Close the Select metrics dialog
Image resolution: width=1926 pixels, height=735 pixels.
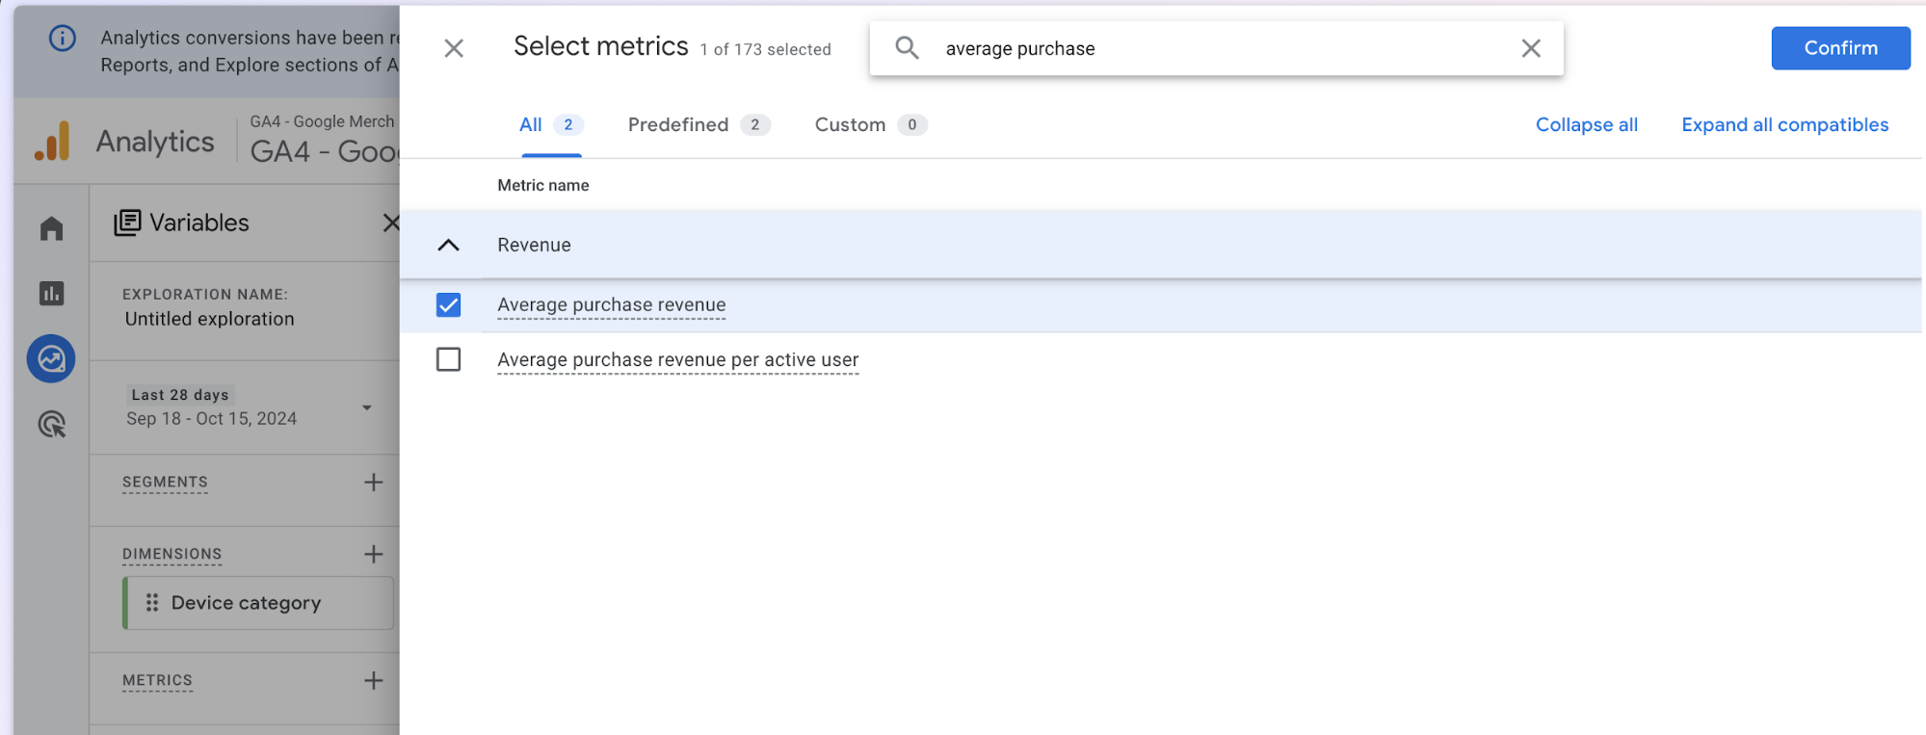454,48
